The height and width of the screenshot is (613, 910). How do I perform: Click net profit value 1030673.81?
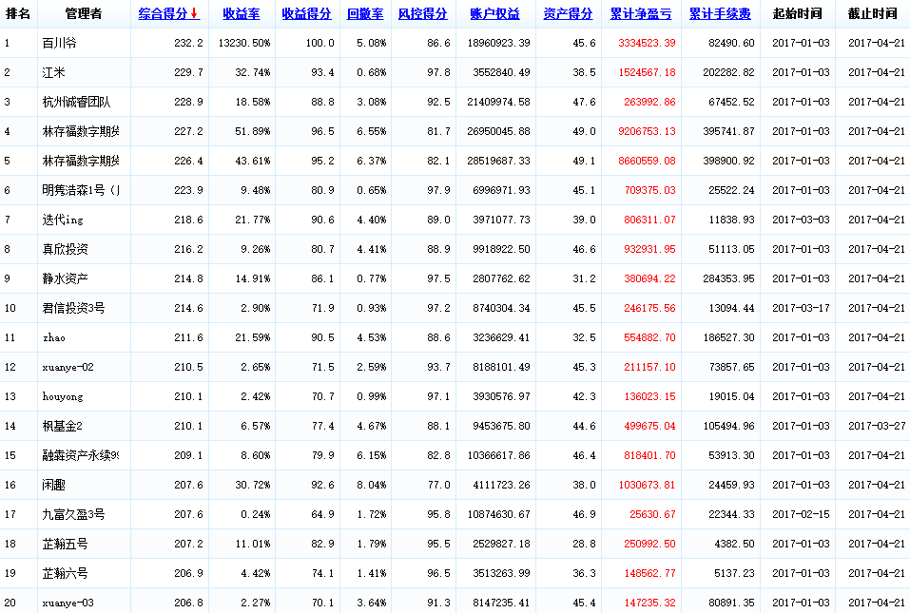(x=647, y=485)
